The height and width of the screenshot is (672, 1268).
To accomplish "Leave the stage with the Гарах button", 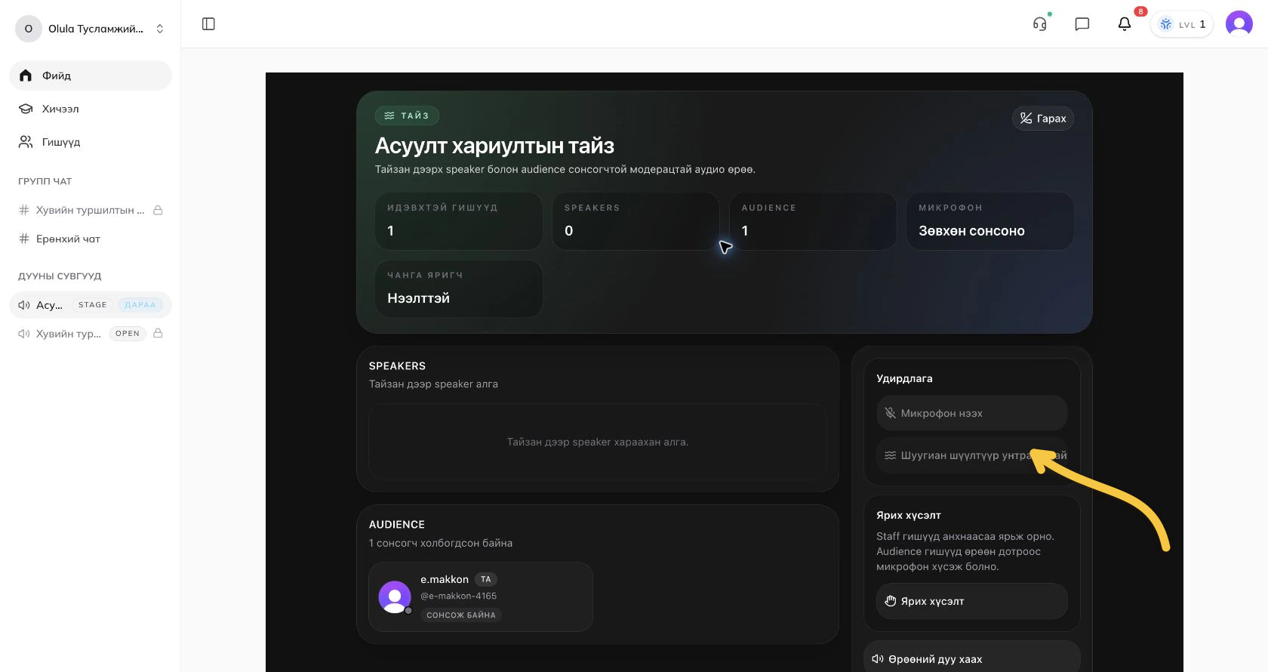I will [1043, 119].
